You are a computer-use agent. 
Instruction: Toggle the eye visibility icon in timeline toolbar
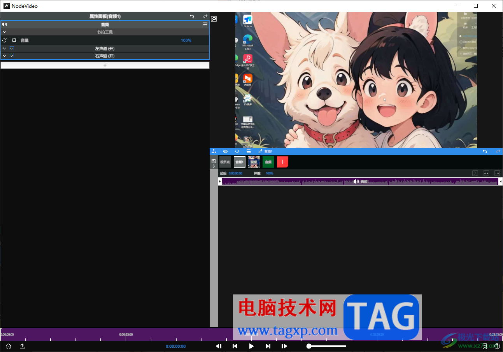pos(225,151)
